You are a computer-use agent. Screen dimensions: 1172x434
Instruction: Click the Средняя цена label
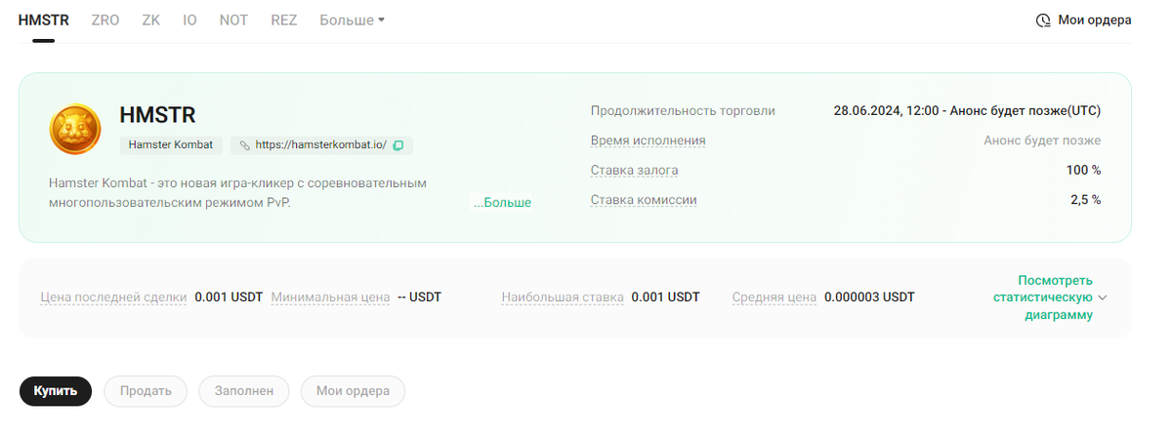tap(774, 297)
